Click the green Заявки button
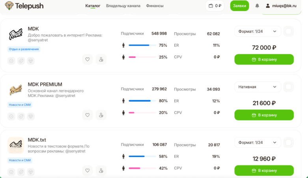The height and width of the screenshot is (178, 308). click(239, 6)
